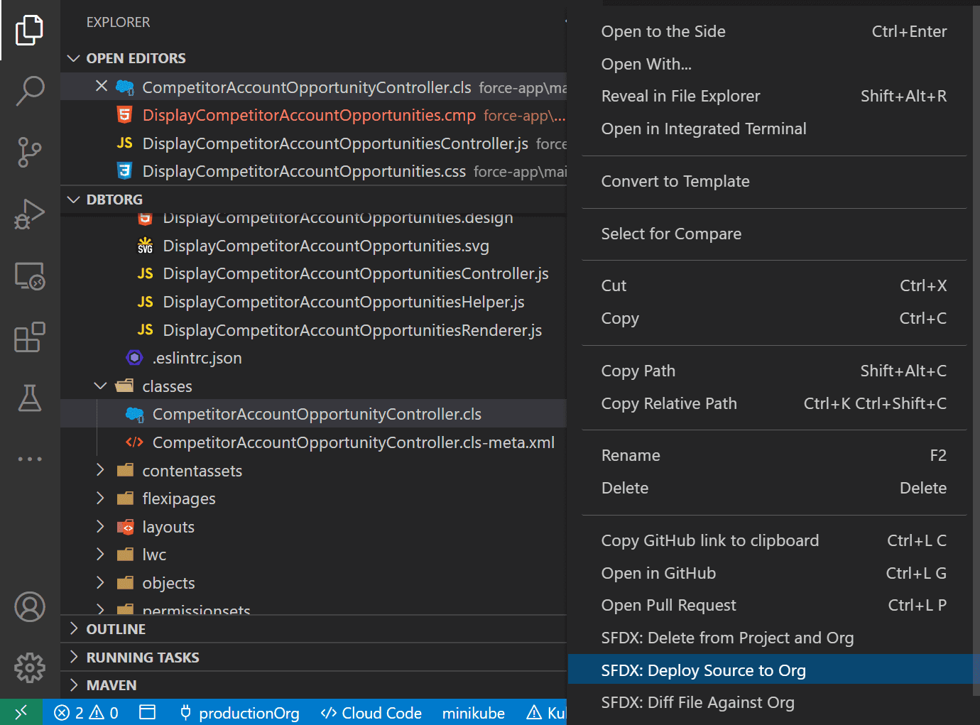Click the XML icon beside cls-meta.xml file
Image resolution: width=980 pixels, height=725 pixels.
[134, 442]
